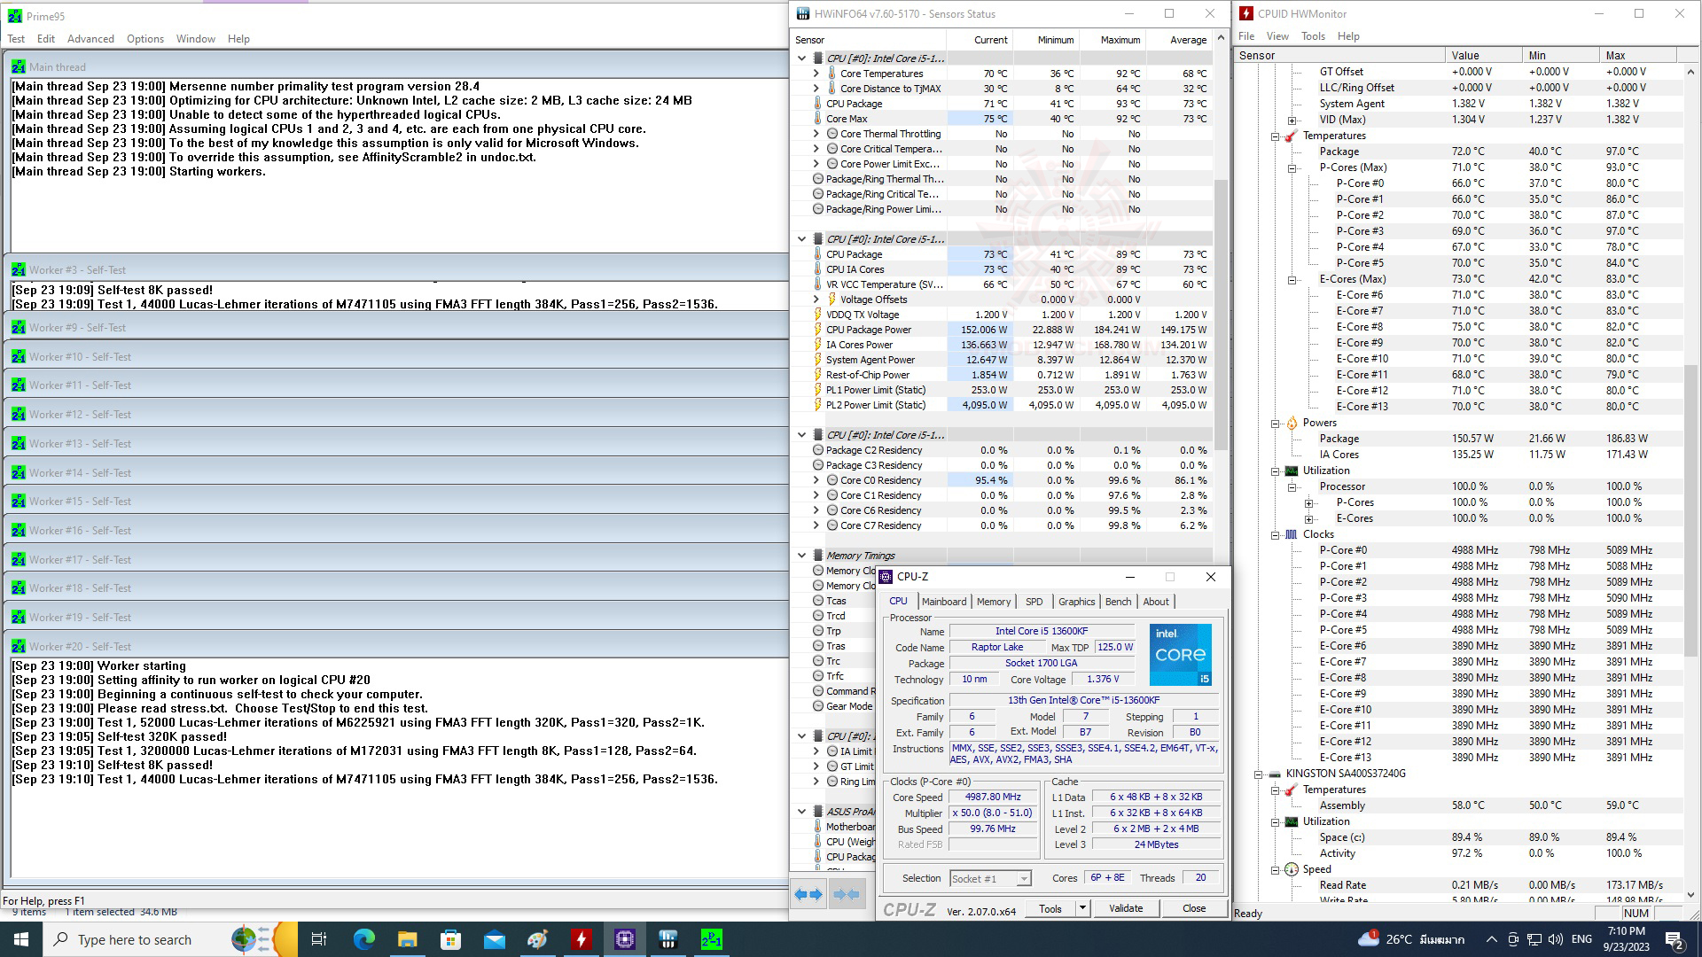The width and height of the screenshot is (1702, 957).
Task: Open the Socket #1 selection dropdown
Action: (x=1023, y=878)
